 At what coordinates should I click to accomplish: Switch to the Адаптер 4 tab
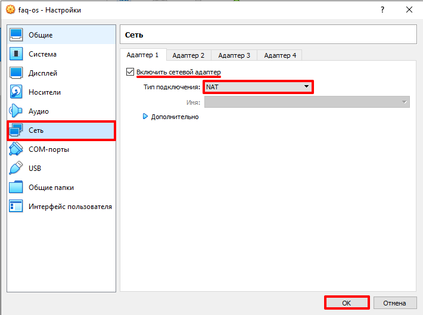[x=280, y=55]
